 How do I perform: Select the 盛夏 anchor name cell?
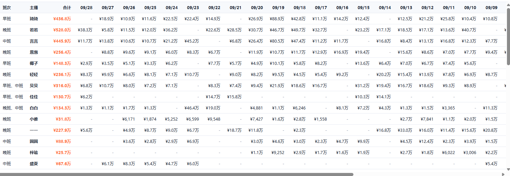coord(34,164)
